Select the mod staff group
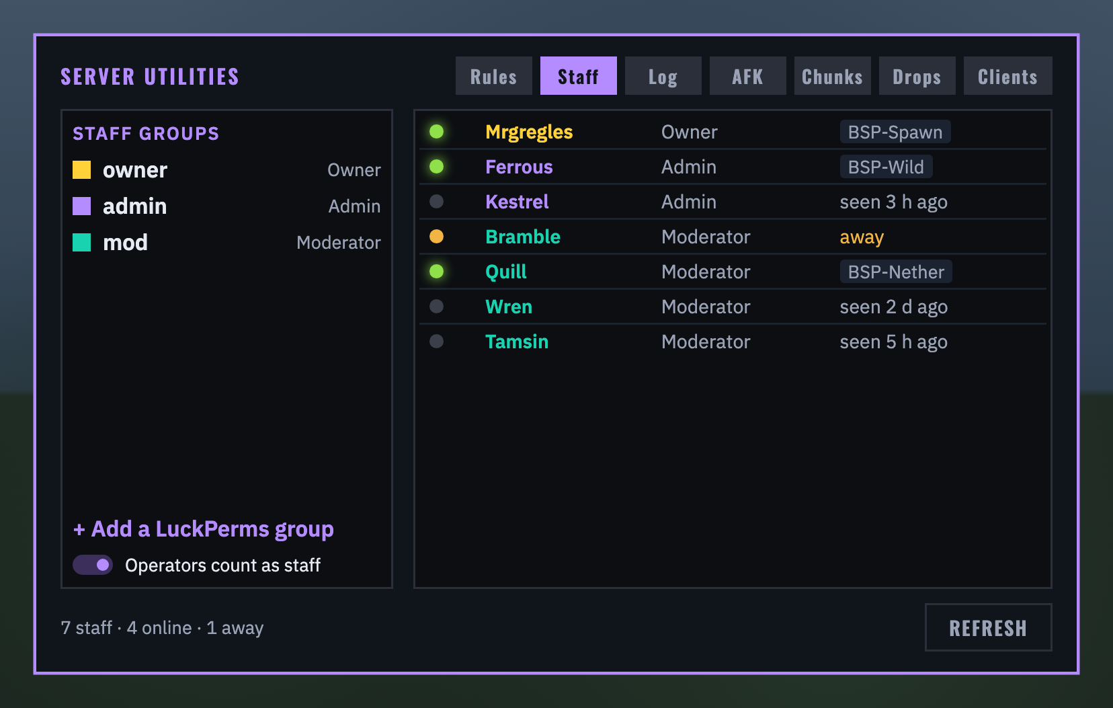Image resolution: width=1113 pixels, height=708 pixels. coord(226,243)
